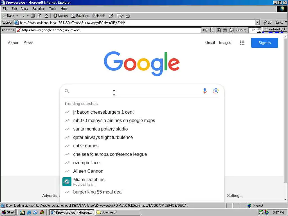Click the Download (1) button
Viewport: 288px width, 216px height.
274,30
